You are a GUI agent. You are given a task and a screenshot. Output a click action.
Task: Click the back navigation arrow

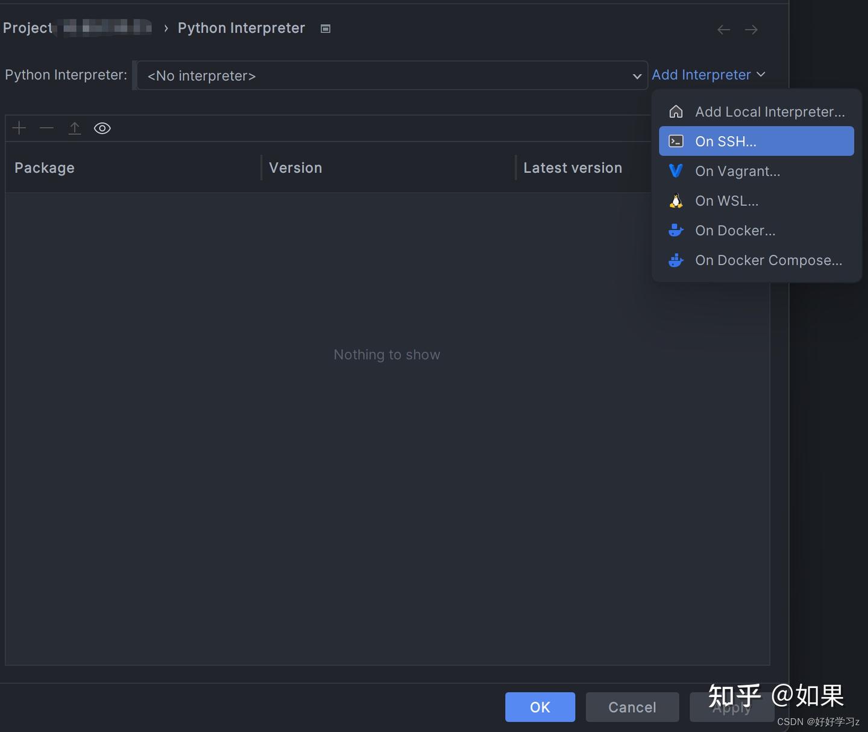click(723, 29)
